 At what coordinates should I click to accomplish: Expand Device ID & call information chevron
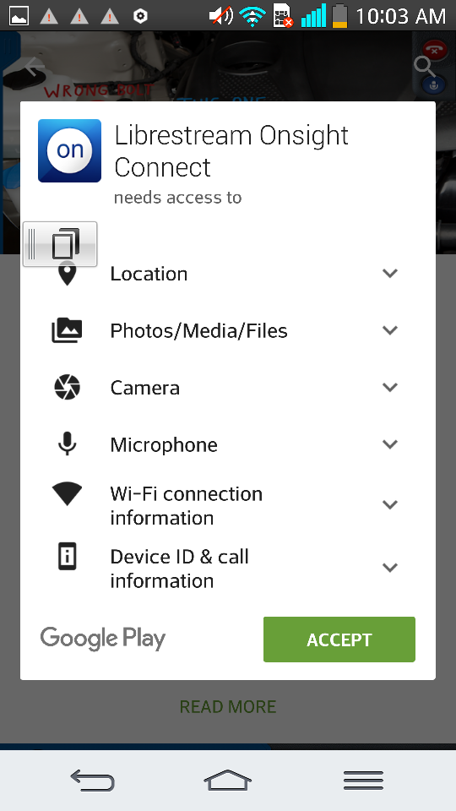[390, 568]
